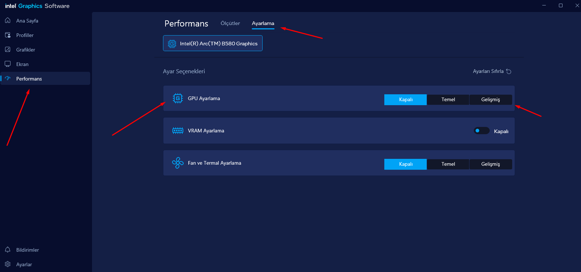Switch to the Ayarlama tab

[x=263, y=24]
